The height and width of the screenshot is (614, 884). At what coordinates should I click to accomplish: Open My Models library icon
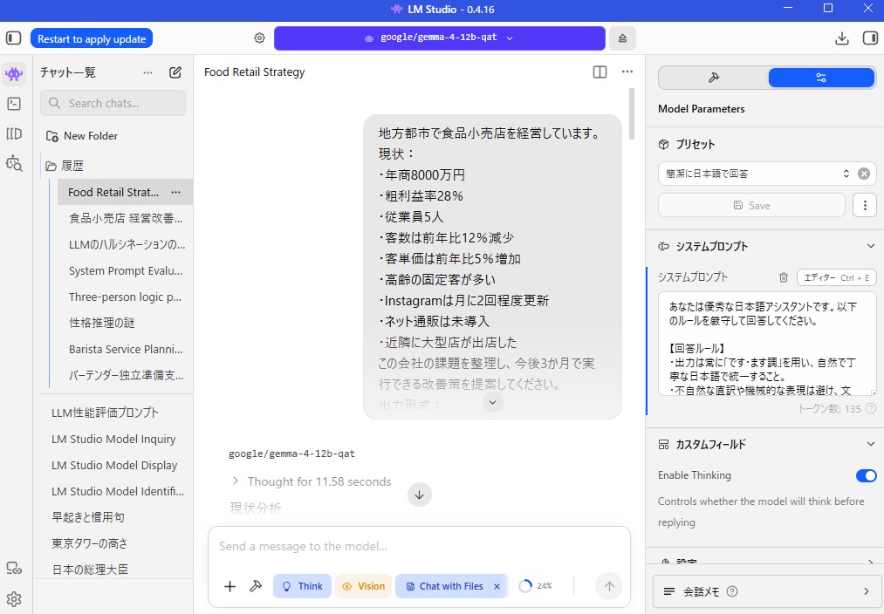click(x=14, y=133)
